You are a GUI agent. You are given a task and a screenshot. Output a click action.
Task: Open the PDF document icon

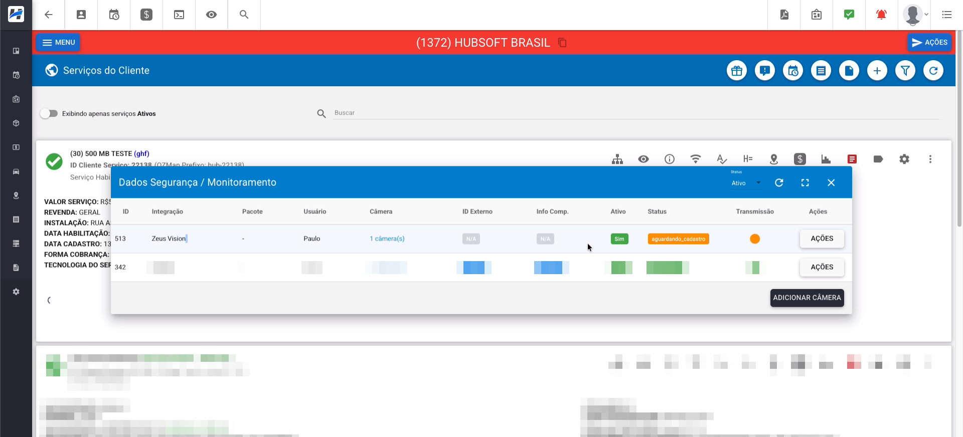[x=784, y=15]
